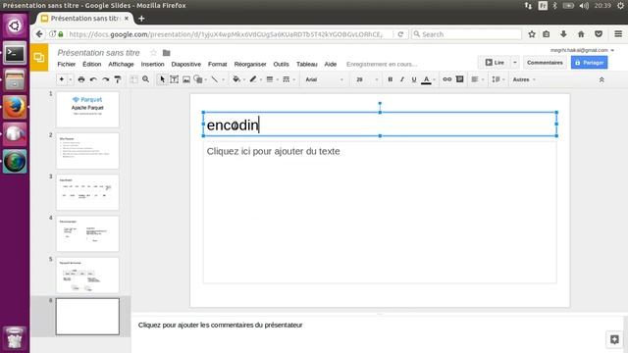The image size is (628, 353).
Task: Click the Présentation sans titre title
Action: click(x=98, y=52)
